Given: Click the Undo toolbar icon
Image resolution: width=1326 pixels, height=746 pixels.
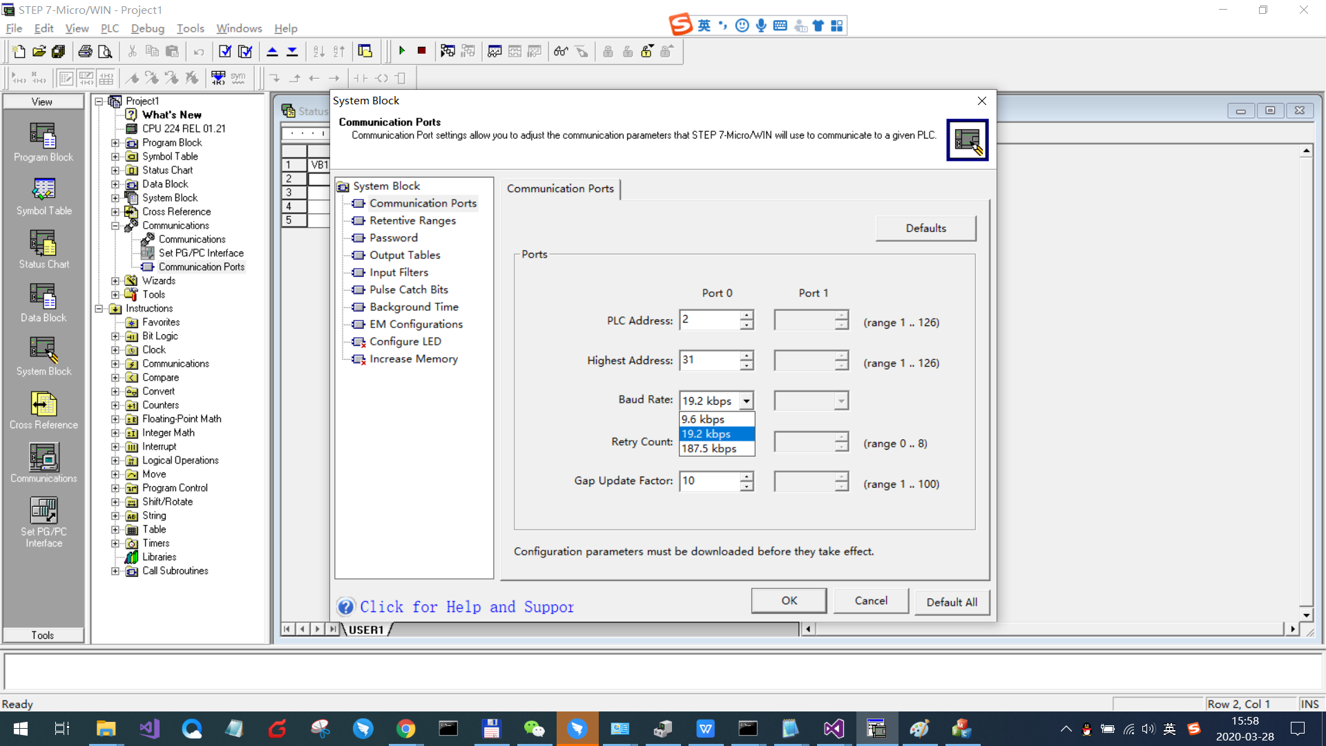Looking at the screenshot, I should click(x=199, y=51).
